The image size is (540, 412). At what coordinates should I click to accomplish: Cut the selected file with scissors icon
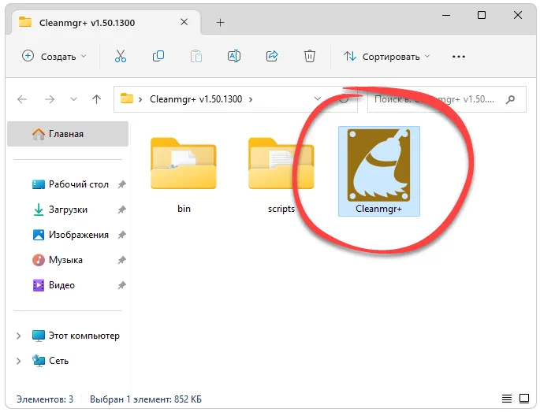(x=121, y=56)
